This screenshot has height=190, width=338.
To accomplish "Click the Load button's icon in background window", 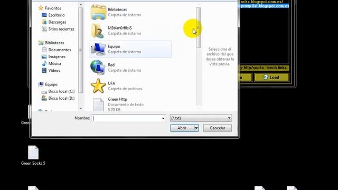I will tap(265, 77).
